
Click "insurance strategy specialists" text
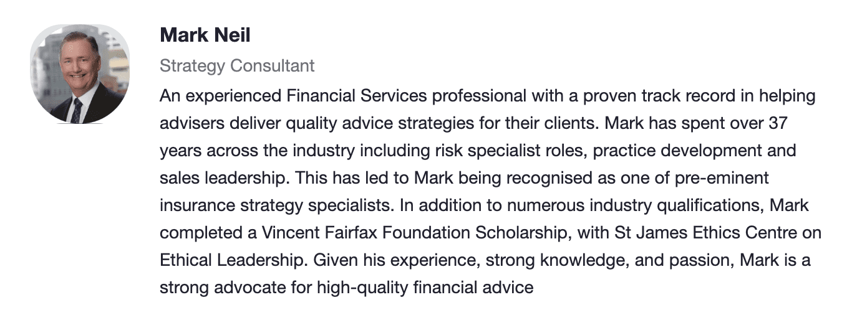coord(277,205)
